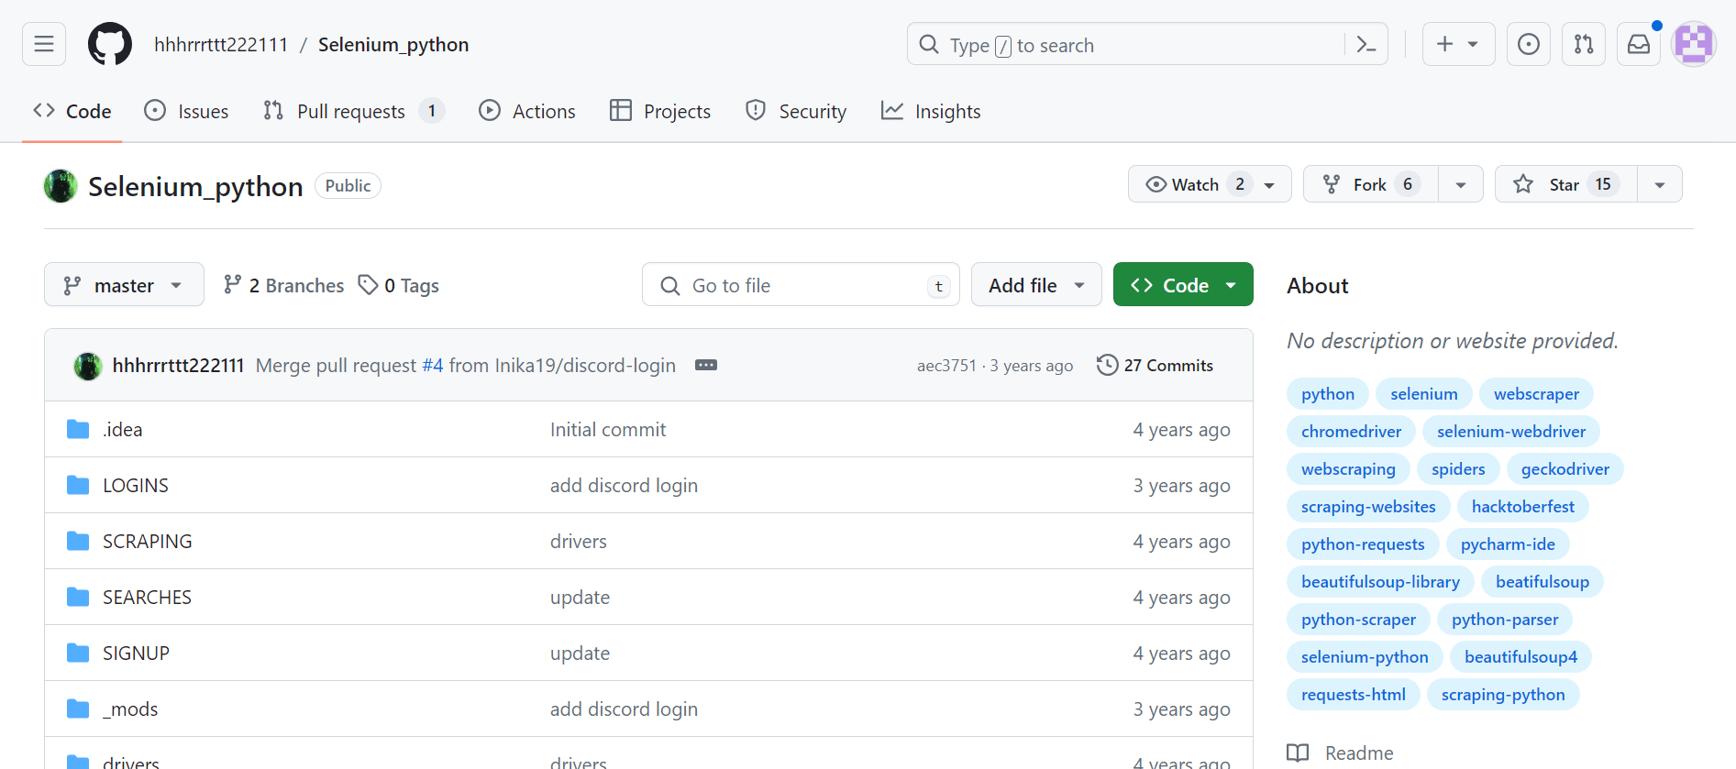This screenshot has width=1736, height=769.
Task: Open the master branch dropdown
Action: pyautogui.click(x=124, y=285)
